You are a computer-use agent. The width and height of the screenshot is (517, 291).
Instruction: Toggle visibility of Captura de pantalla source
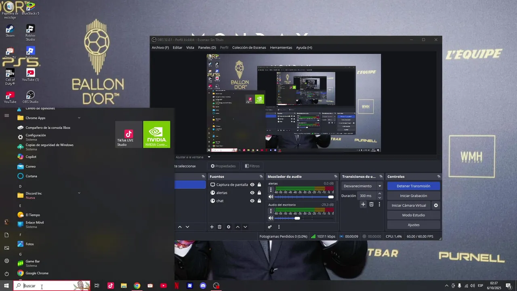pyautogui.click(x=252, y=185)
